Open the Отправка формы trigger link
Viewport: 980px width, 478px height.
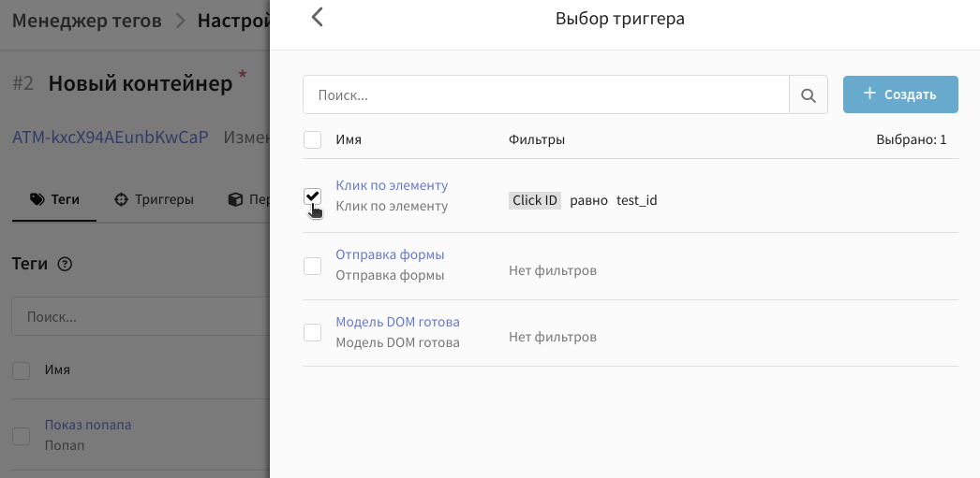(x=390, y=254)
